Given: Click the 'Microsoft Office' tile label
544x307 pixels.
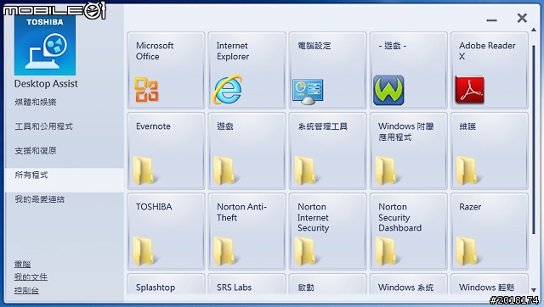Looking at the screenshot, I should tap(155, 51).
